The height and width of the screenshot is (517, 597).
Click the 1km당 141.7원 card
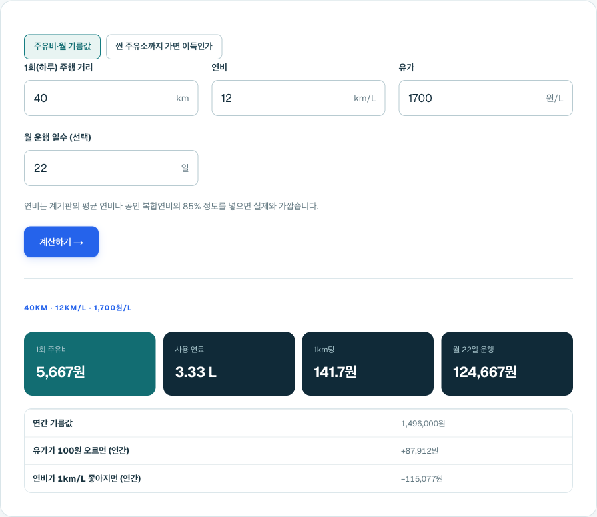click(x=368, y=364)
